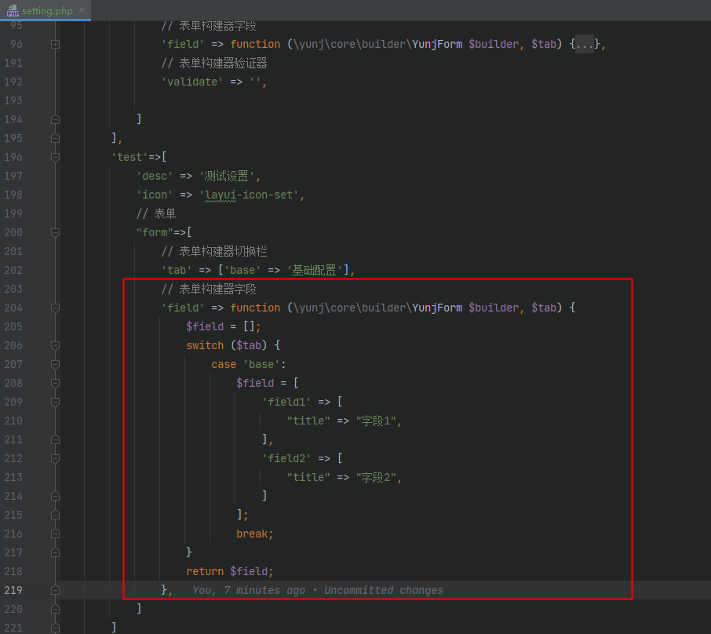Viewport: 711px width, 634px height.
Task: Click '$field = [];' on line 205
Action: pos(224,326)
